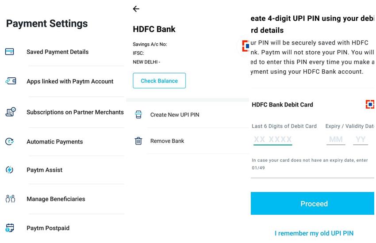Tap the Proceed button
Viewport: 376px width, 243px height.
pos(313,204)
